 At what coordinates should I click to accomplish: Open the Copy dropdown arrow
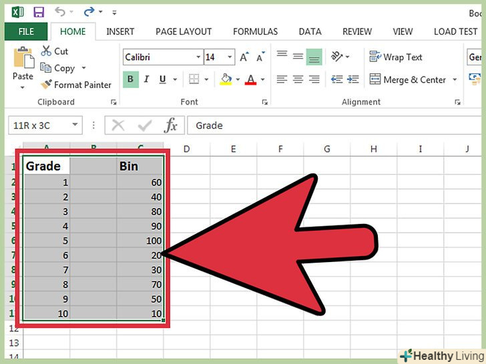pos(83,68)
